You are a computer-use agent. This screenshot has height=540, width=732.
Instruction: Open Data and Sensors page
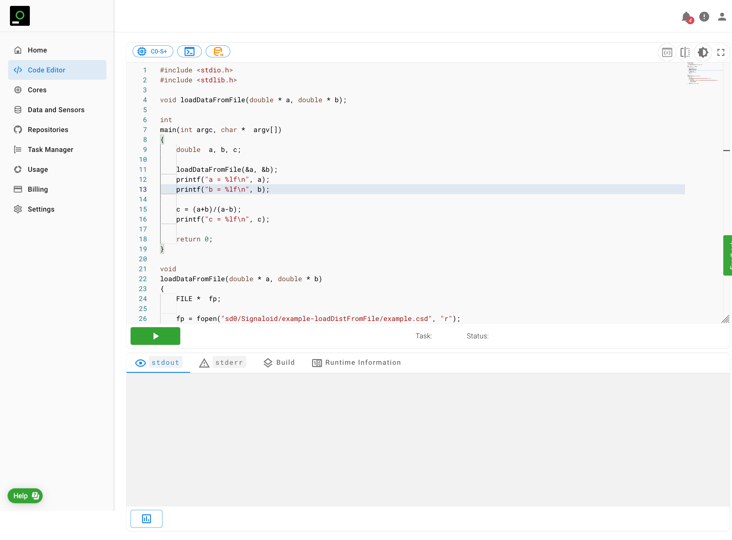[x=56, y=110]
